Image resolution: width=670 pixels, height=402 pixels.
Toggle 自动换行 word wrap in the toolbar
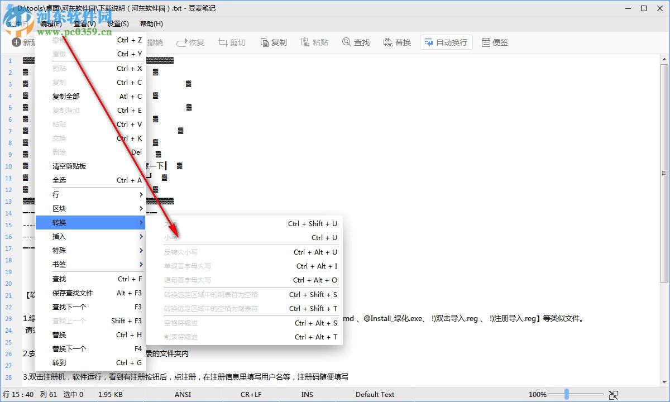446,41
